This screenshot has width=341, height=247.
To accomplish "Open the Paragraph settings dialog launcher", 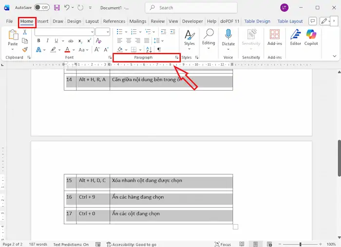I will [176, 57].
